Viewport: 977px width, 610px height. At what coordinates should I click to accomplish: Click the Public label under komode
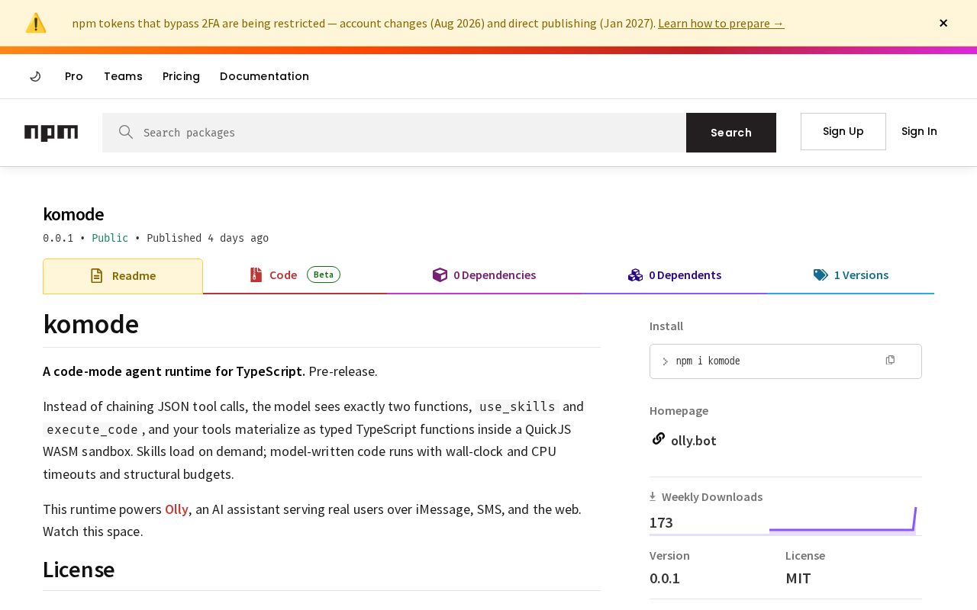(110, 238)
